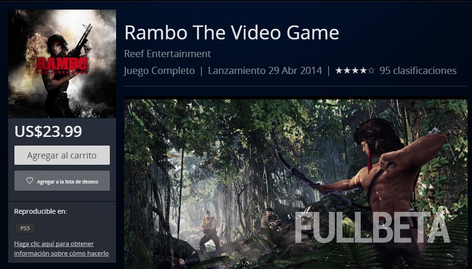Select the second rating star
The image size is (472, 269).
click(x=347, y=71)
